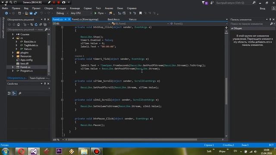This screenshot has height=155, width=276.
Task: Click the wrench Property Pages icon
Action: click(x=20, y=93)
